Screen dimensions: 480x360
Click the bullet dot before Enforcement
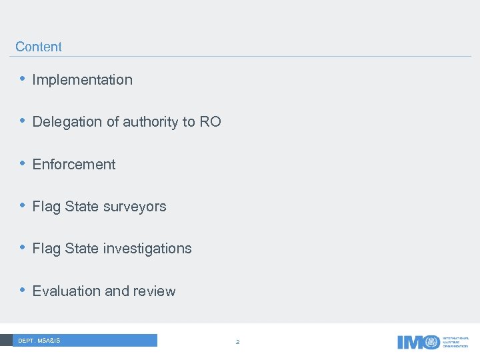[22, 163]
